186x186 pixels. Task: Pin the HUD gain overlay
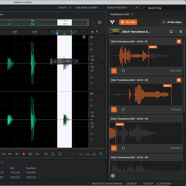[76, 61]
